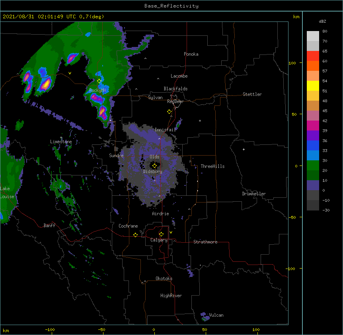Click the Okotoks town label

click(164, 279)
